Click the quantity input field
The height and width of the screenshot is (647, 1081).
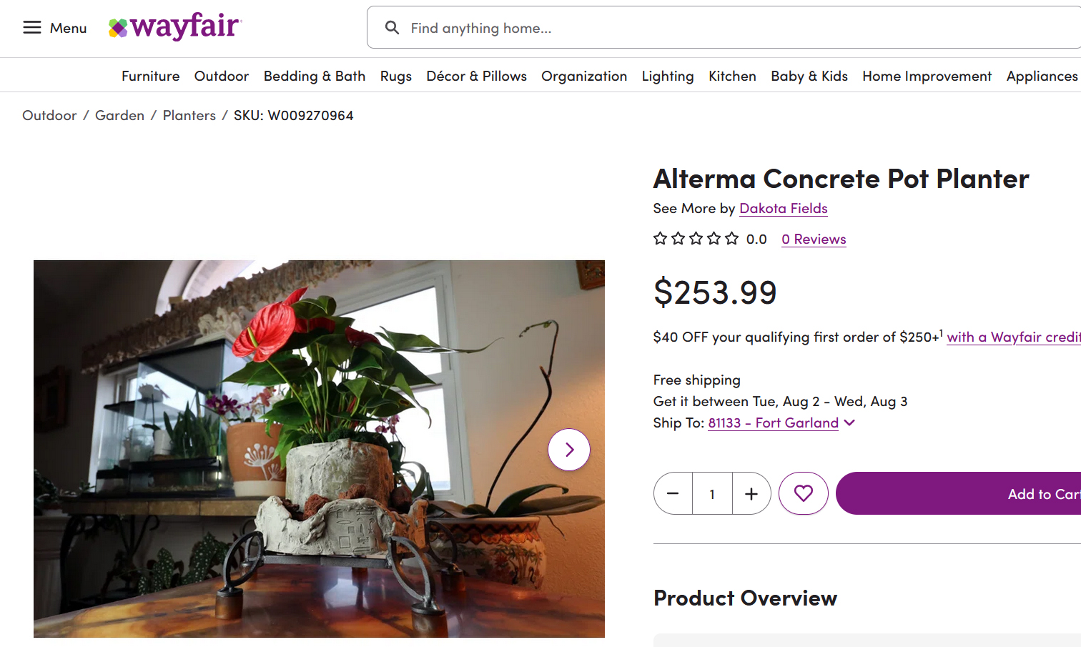coord(712,493)
